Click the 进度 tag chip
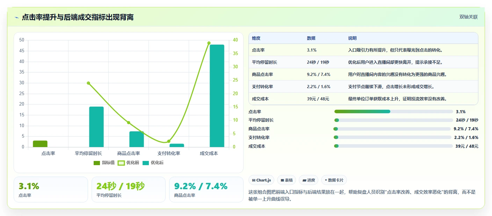This screenshot has width=492, height=216. pos(309,180)
